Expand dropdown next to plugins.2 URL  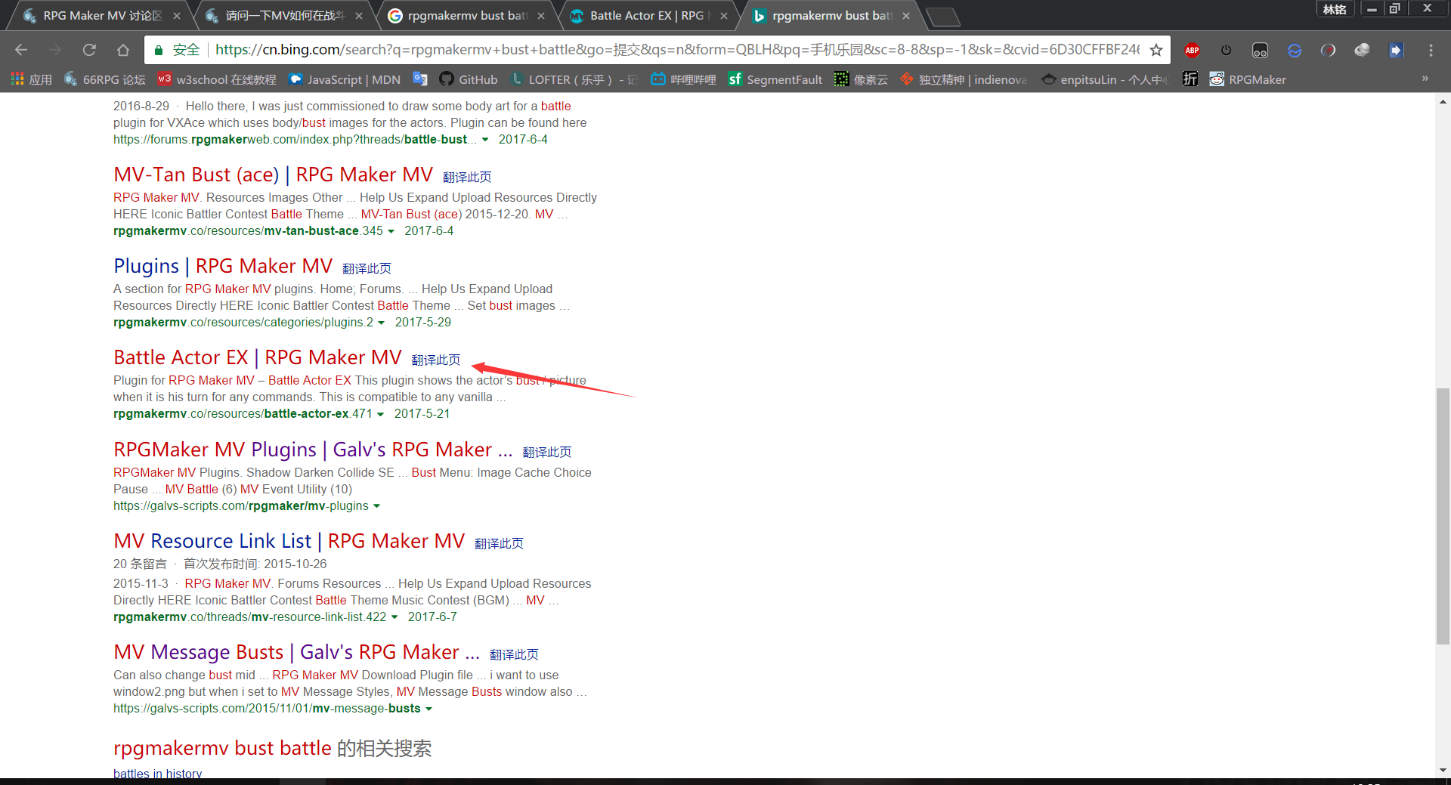(381, 323)
